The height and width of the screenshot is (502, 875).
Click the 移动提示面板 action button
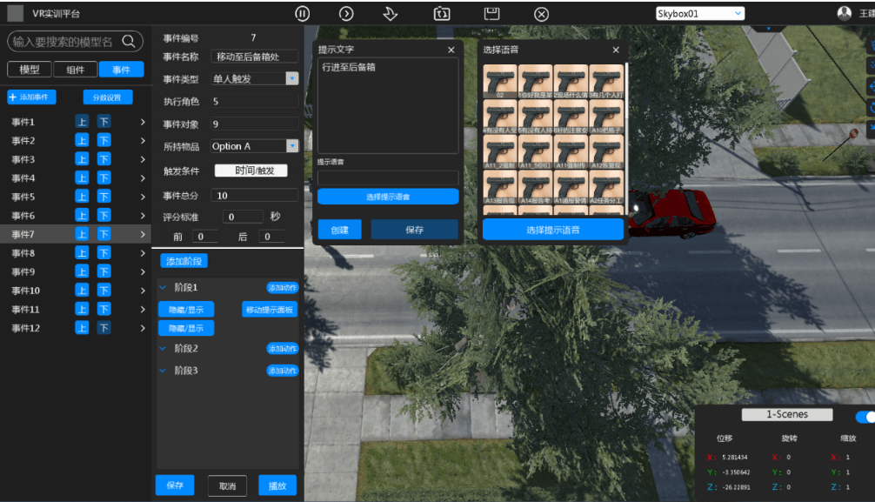coord(270,310)
